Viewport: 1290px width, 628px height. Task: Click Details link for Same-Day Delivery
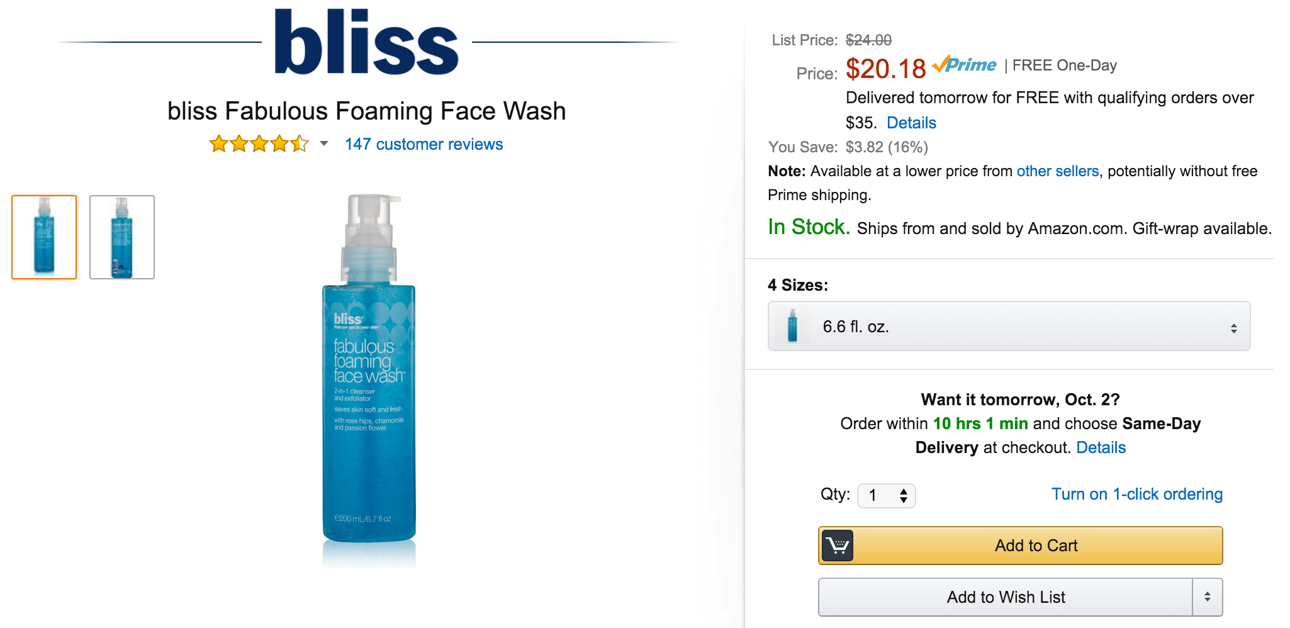click(1101, 447)
